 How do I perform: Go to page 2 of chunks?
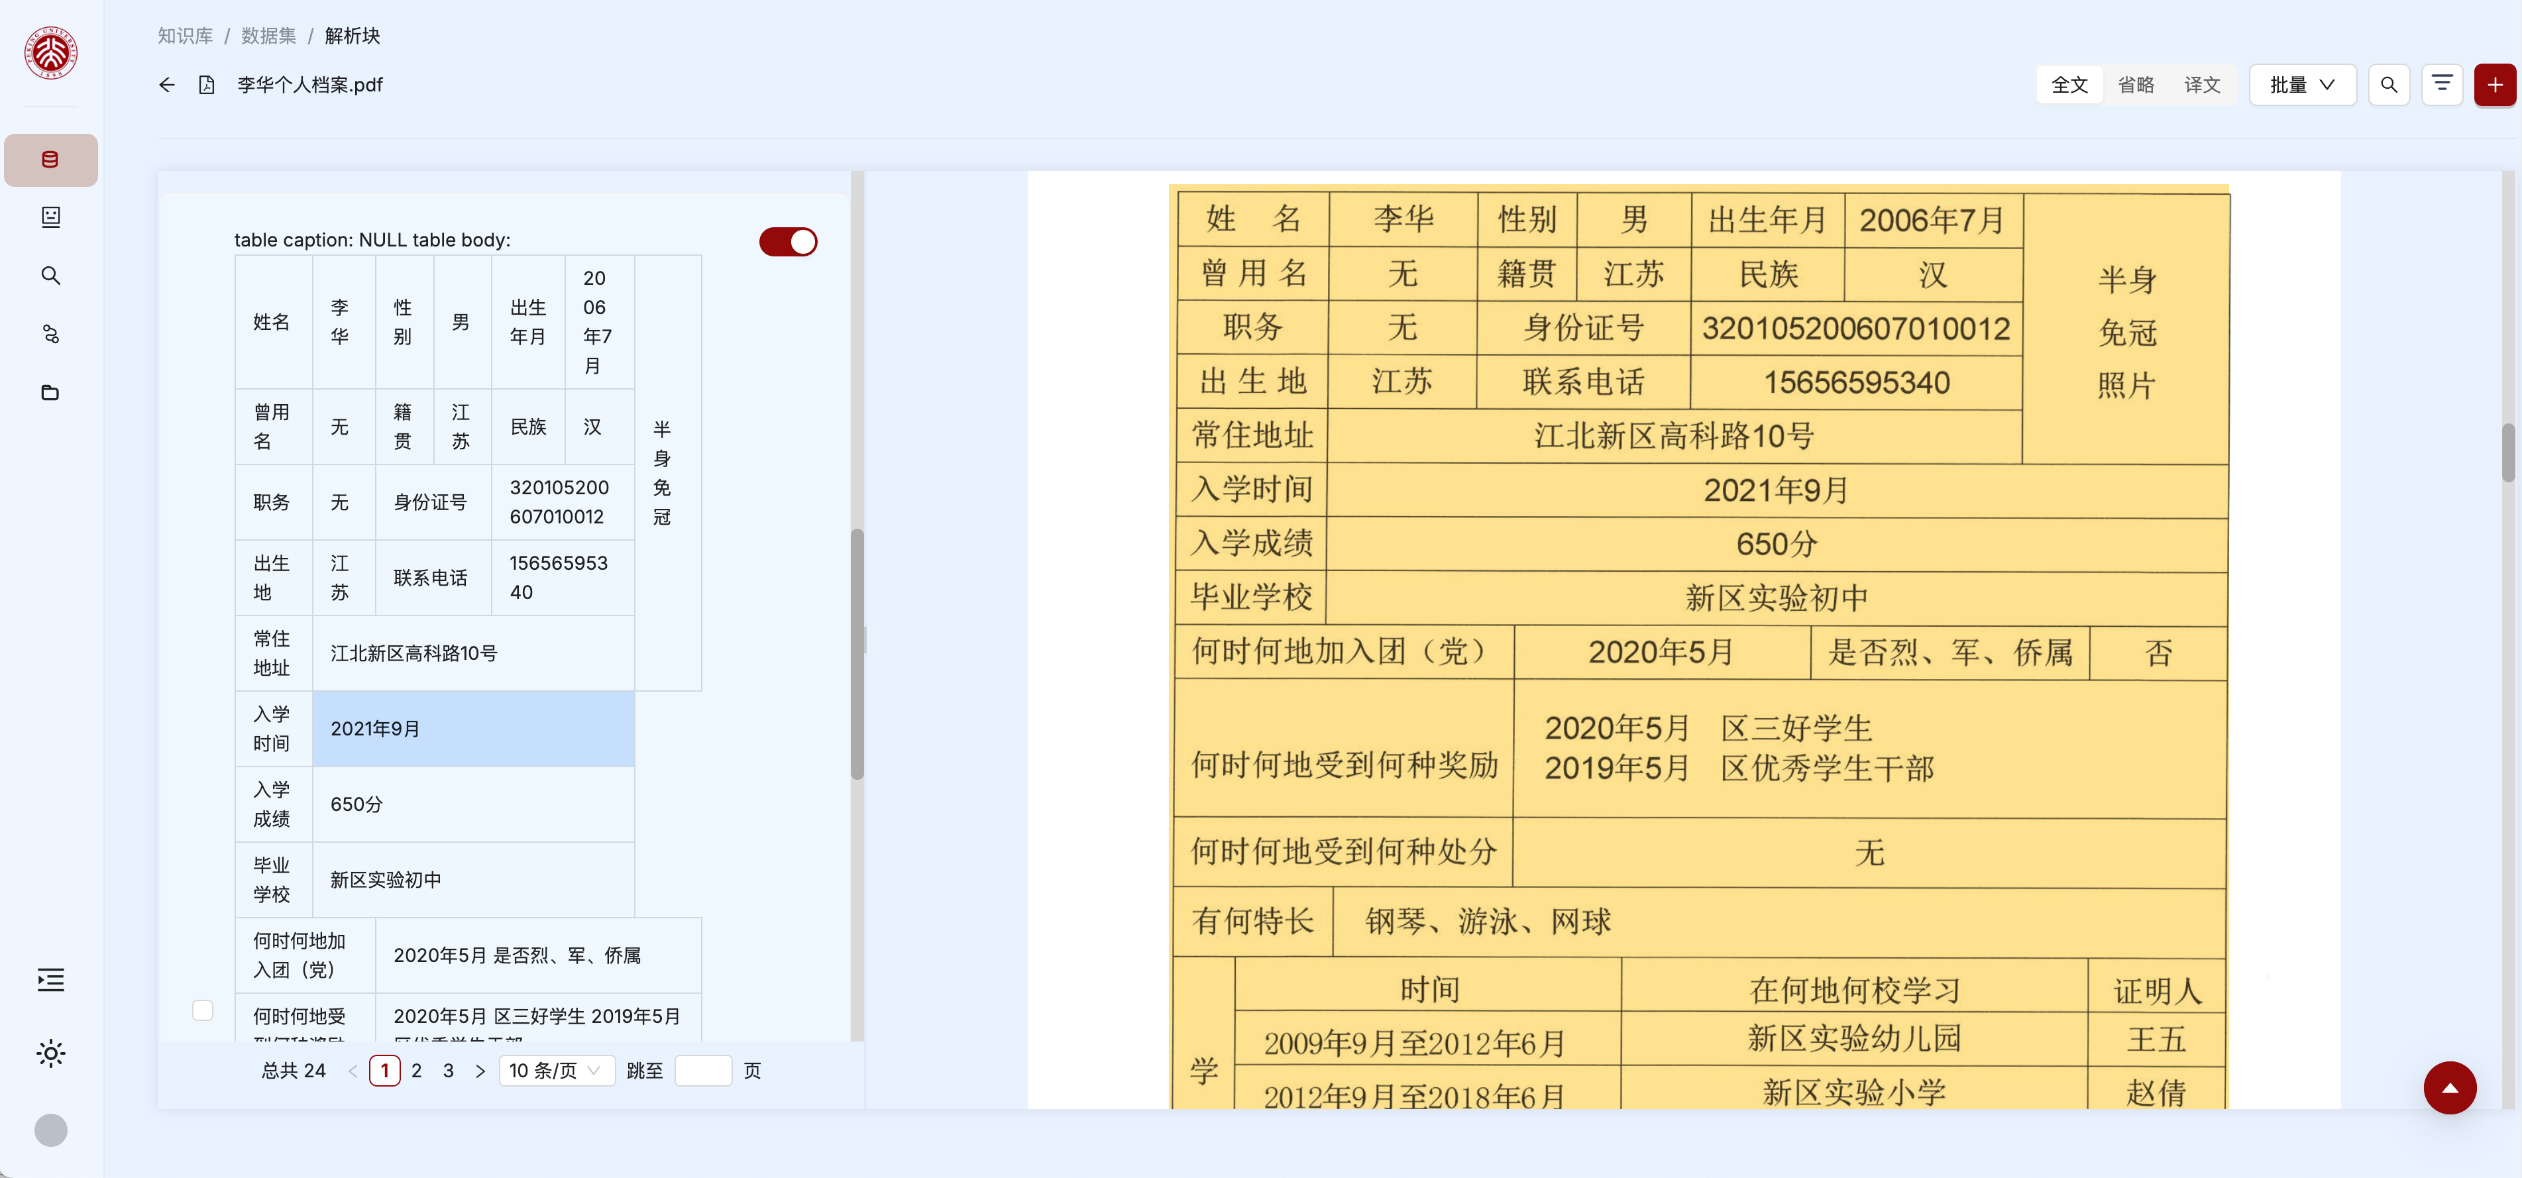[417, 1070]
